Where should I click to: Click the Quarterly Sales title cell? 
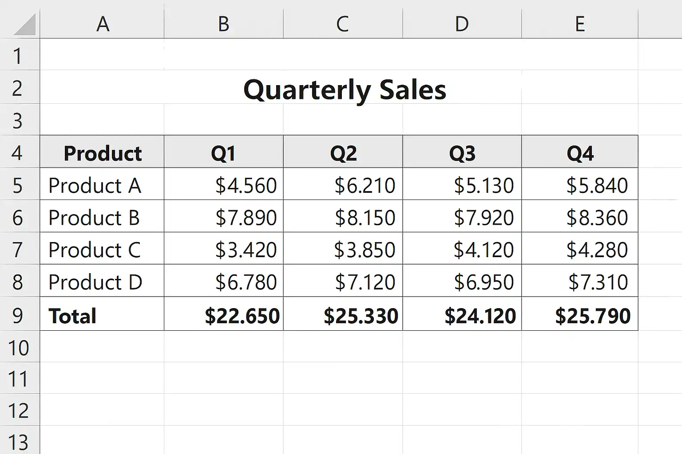click(x=345, y=90)
